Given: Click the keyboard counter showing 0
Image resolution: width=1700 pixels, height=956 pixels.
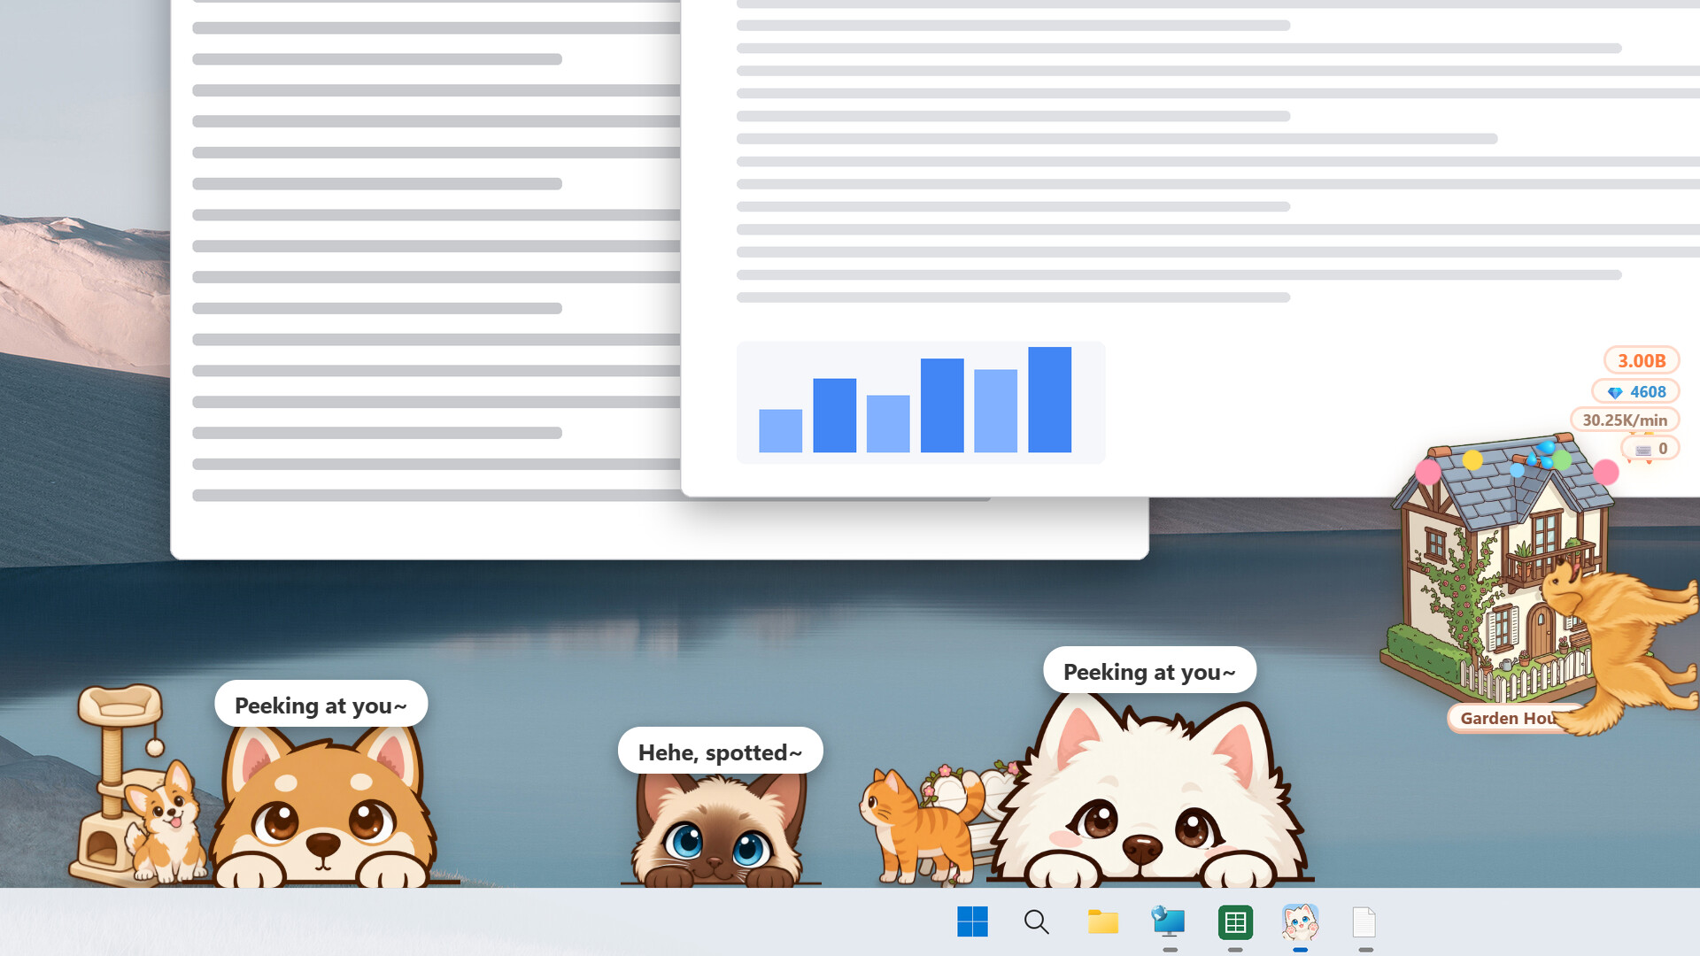Looking at the screenshot, I should [1650, 449].
